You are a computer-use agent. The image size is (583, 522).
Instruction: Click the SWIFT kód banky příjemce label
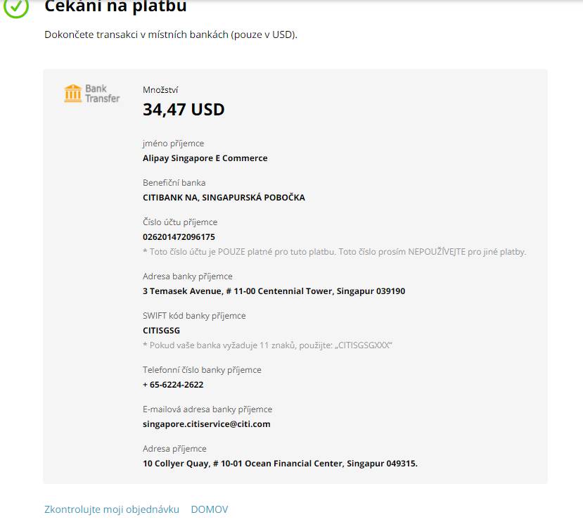[194, 316]
